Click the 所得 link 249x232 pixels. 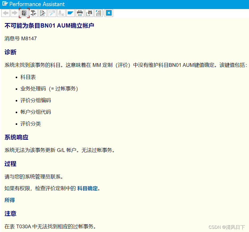tap(10, 200)
